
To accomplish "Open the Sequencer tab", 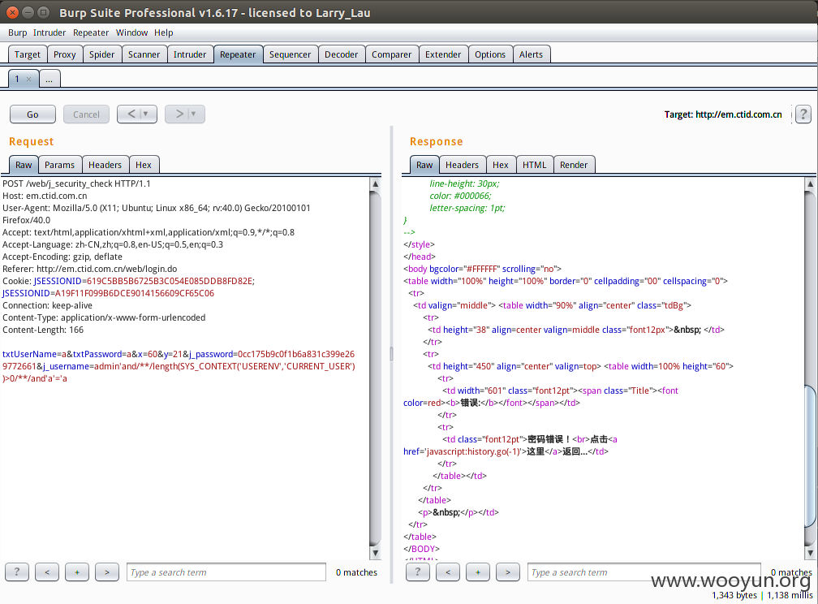I will click(x=290, y=54).
